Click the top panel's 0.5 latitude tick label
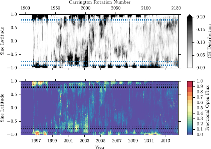 [14, 28]
